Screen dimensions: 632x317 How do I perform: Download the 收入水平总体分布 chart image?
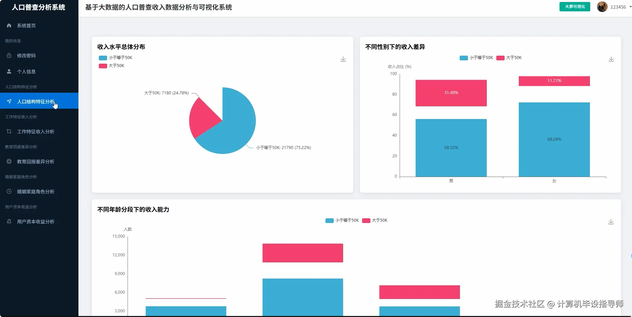[343, 59]
